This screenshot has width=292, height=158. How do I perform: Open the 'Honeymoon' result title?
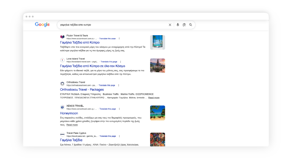(69, 113)
